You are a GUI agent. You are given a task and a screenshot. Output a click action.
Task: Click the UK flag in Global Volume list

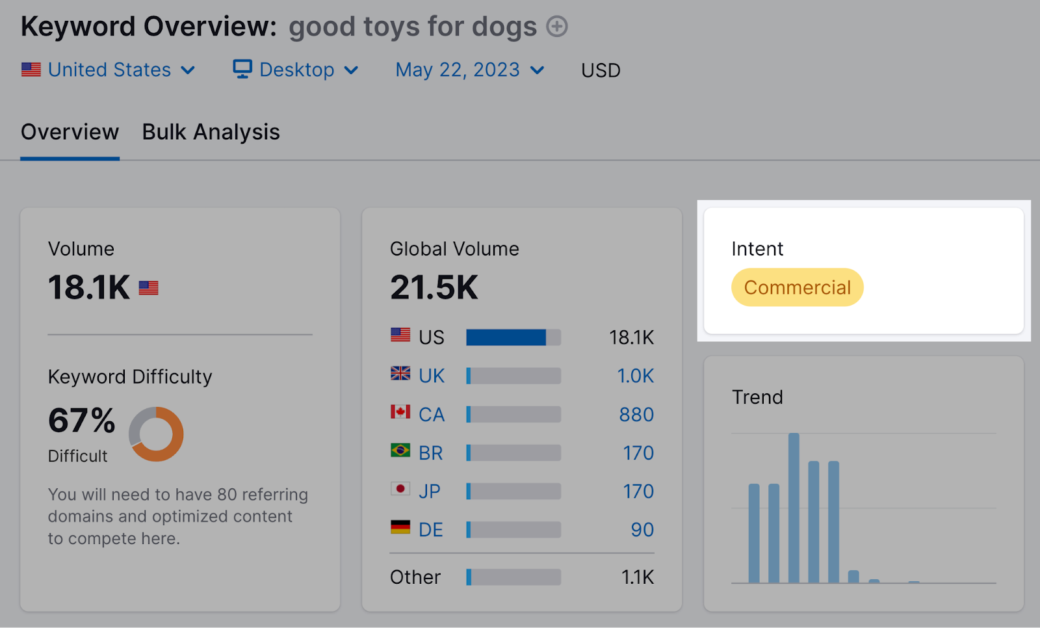point(400,375)
